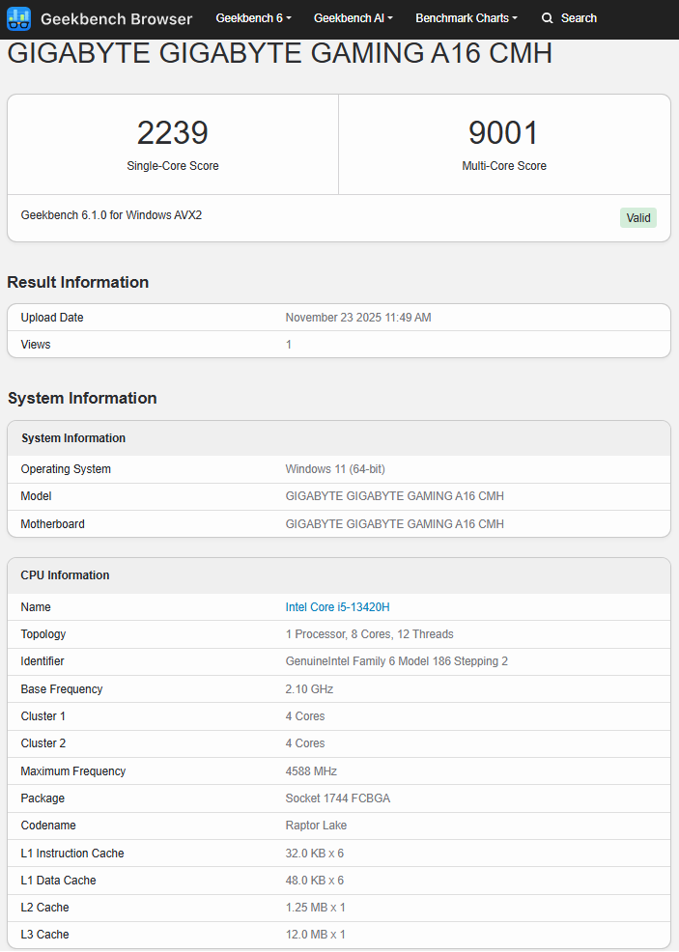Open the Intel Core i5-13420H link
The image size is (679, 952).
pos(338,607)
